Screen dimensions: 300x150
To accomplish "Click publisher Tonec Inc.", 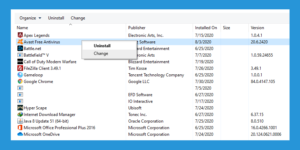I will [x=137, y=115].
